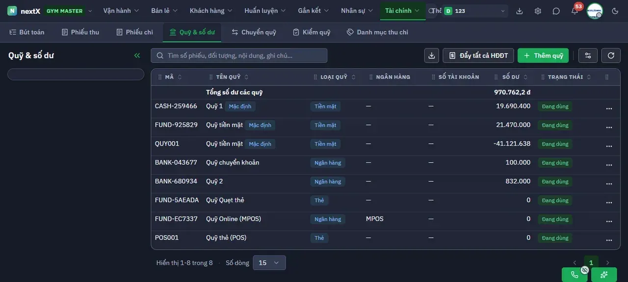The height and width of the screenshot is (282, 628).
Task: Open the Số dòng rows-per-page dropdown
Action: click(269, 263)
